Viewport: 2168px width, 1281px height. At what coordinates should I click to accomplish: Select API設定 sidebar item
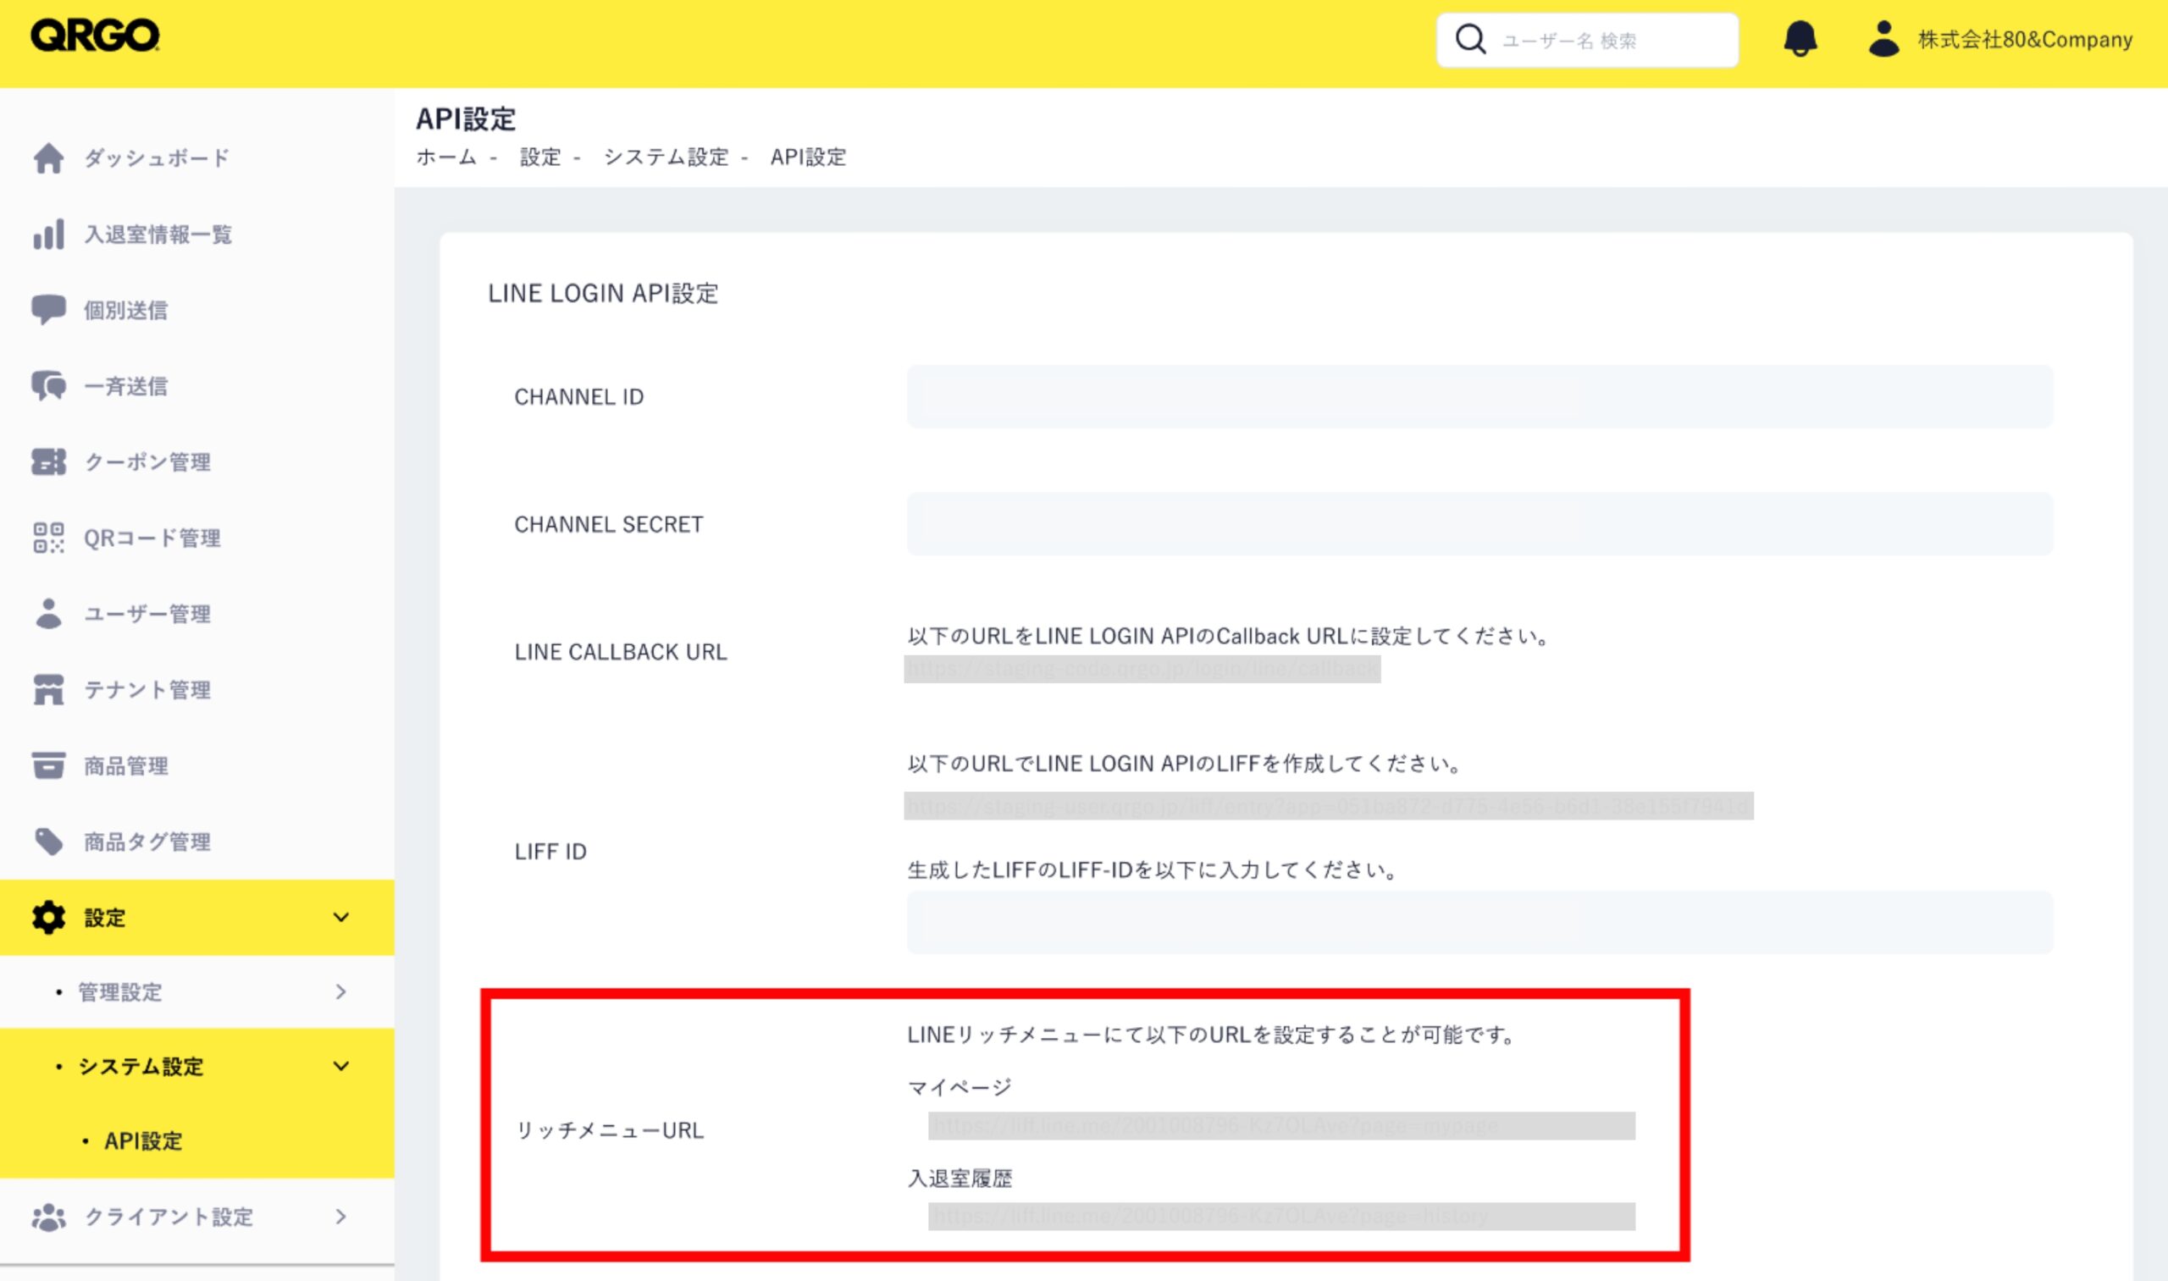coord(143,1141)
